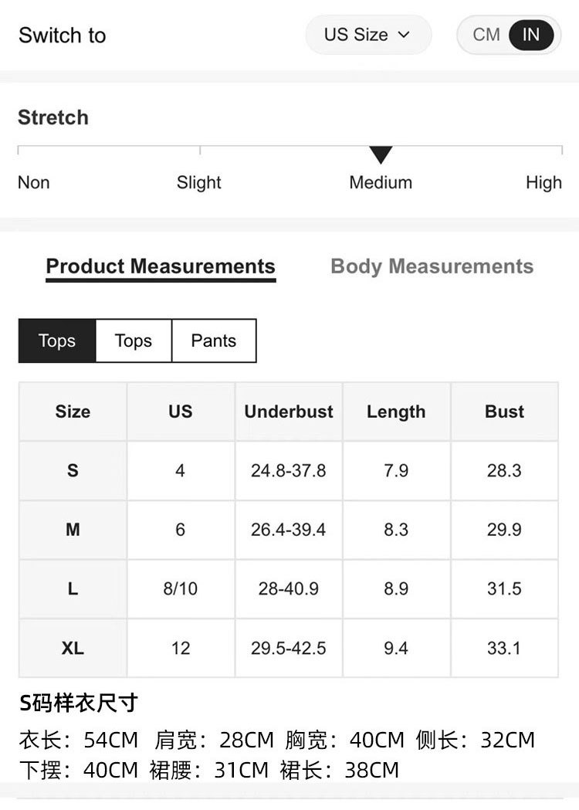Choose the Slight stretch level
The height and width of the screenshot is (810, 579).
pos(198,183)
